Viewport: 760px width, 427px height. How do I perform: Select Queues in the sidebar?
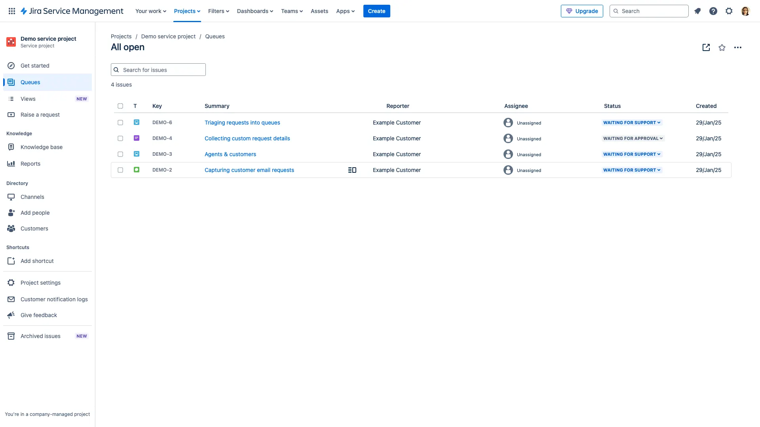coord(47,82)
